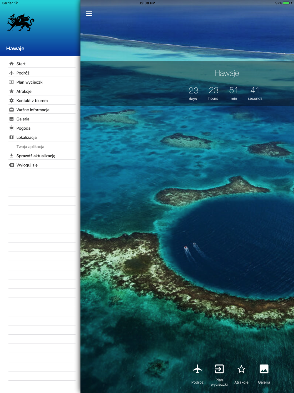The image size is (294, 393).
Task: Tap the Hawaje title in sidebar header
Action: pos(15,49)
